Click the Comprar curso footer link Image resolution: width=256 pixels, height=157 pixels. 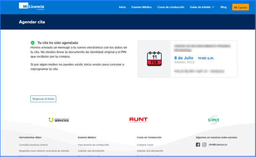click(145, 145)
